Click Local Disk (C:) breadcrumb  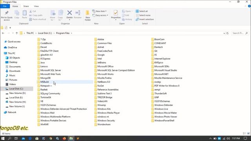[x=45, y=33]
